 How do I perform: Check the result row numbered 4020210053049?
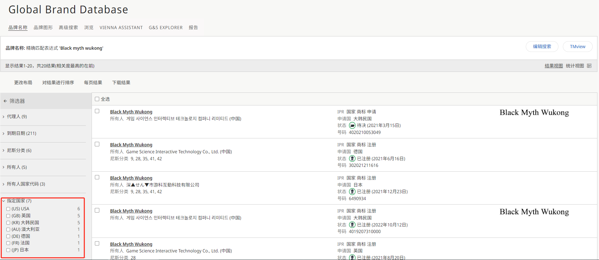97,111
